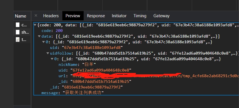
Task: Switch to the Response tab
Action: click(x=96, y=16)
